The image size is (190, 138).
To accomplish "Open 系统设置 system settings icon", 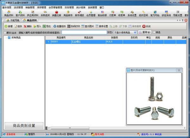I will click(132, 13).
